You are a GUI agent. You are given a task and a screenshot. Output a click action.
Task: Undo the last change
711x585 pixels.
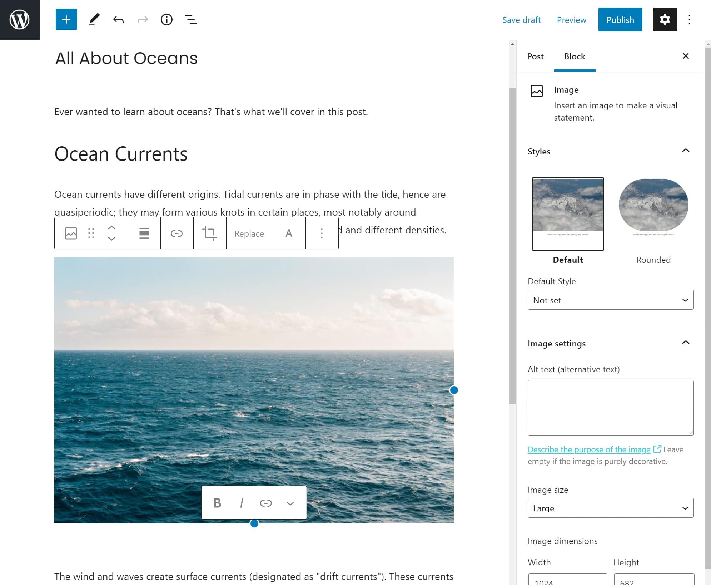coord(118,20)
